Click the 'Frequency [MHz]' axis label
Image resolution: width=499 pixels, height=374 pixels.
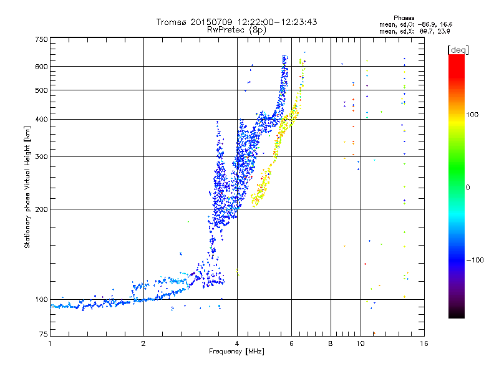click(x=236, y=352)
